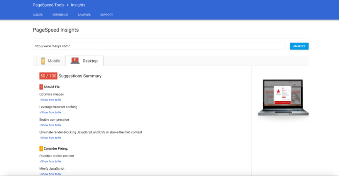Switch to the Desktop tab

(84, 61)
